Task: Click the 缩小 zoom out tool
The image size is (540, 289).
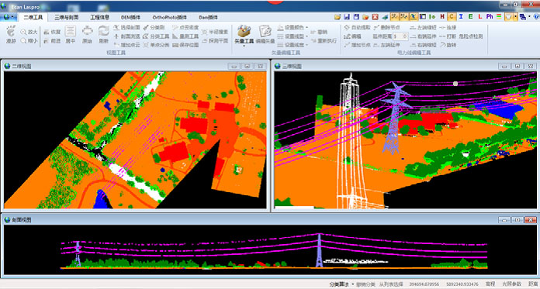Action: pyautogui.click(x=29, y=40)
